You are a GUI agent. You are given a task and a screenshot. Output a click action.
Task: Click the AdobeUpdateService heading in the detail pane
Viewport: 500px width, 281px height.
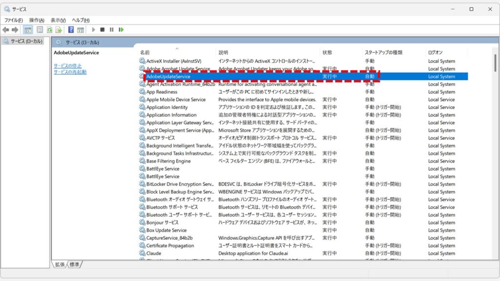coord(76,53)
